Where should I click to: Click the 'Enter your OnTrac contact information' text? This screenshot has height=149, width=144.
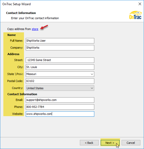(x=35, y=18)
